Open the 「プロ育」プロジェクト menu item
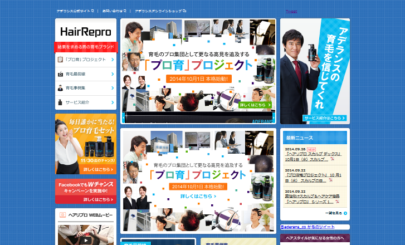The image size is (405, 245). 86,60
